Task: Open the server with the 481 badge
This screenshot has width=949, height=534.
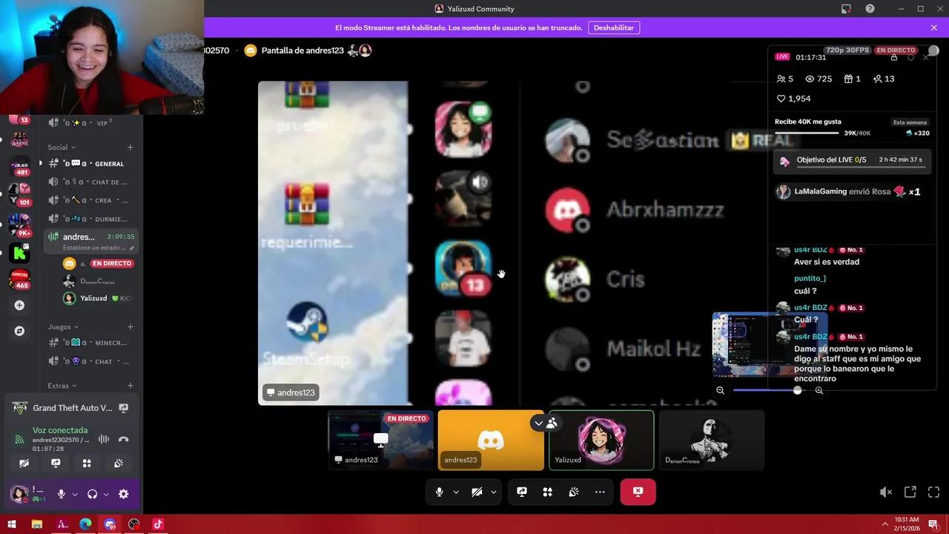Action: click(20, 166)
